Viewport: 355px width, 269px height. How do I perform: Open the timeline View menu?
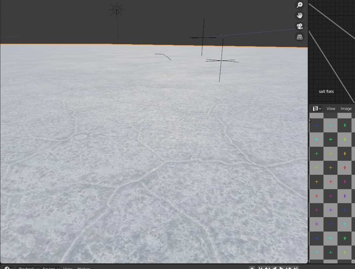click(x=68, y=268)
